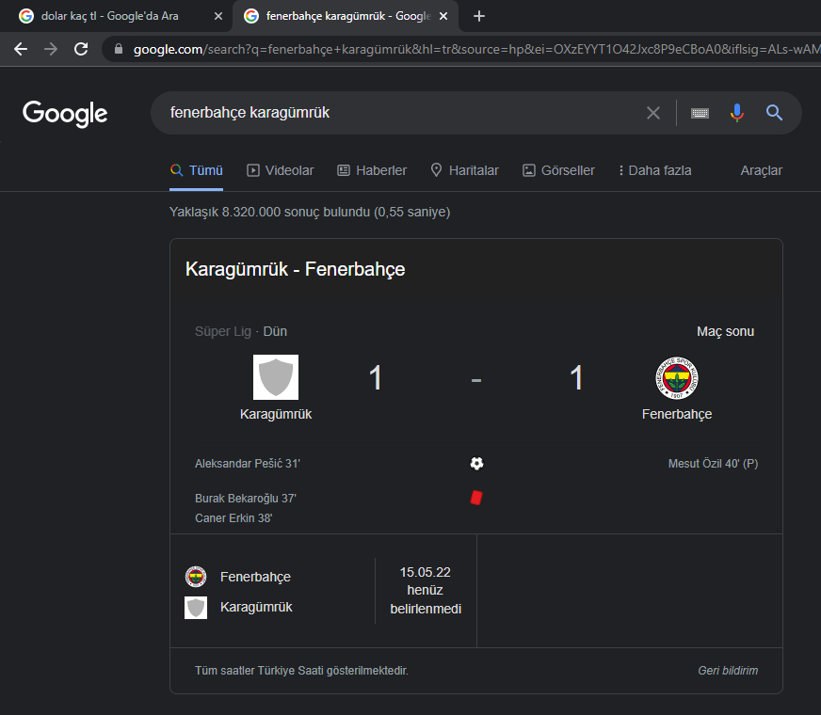Open Haritalar results tab

[464, 170]
